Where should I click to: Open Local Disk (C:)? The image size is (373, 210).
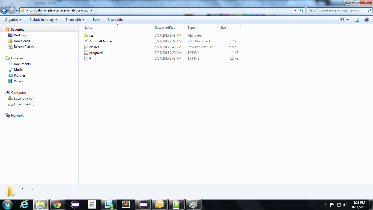(24, 98)
